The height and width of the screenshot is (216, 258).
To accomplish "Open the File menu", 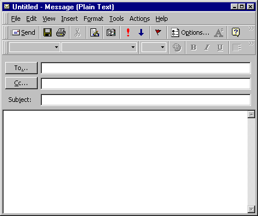I will pos(16,19).
